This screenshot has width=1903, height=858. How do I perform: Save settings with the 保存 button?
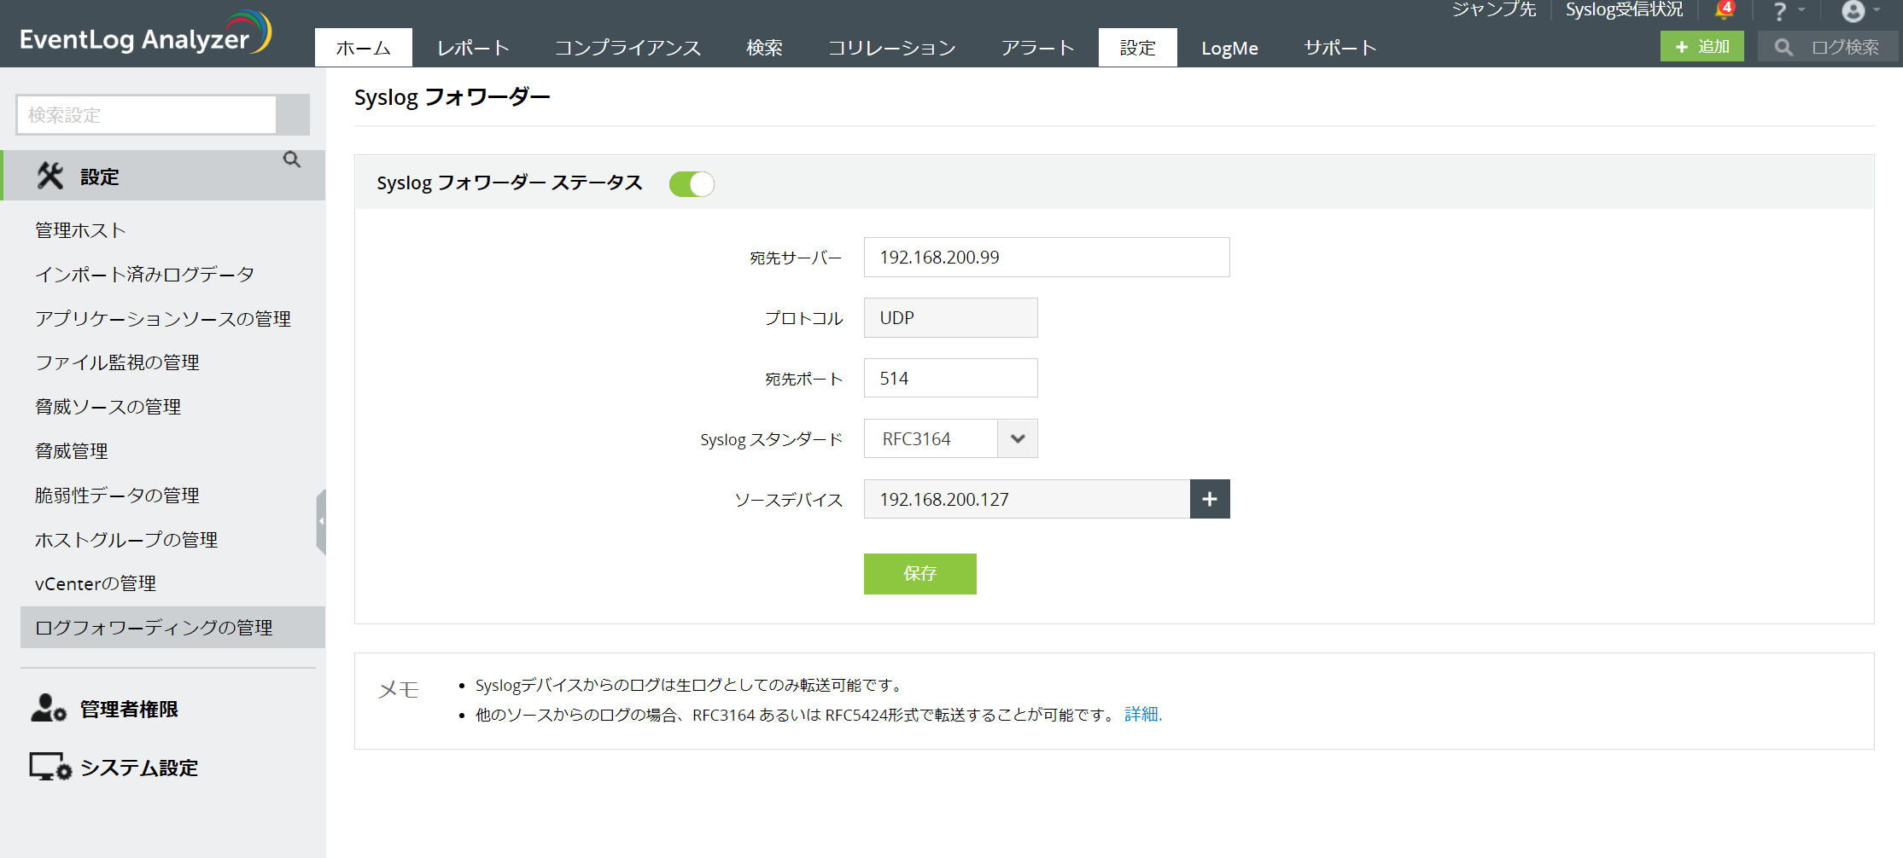pyautogui.click(x=920, y=574)
